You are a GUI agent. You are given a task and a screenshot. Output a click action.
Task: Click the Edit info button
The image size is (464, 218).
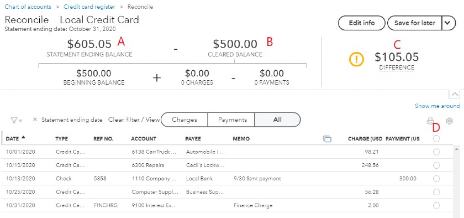(362, 23)
